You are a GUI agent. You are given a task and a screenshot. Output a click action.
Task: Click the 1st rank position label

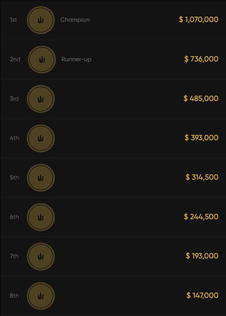pos(13,20)
